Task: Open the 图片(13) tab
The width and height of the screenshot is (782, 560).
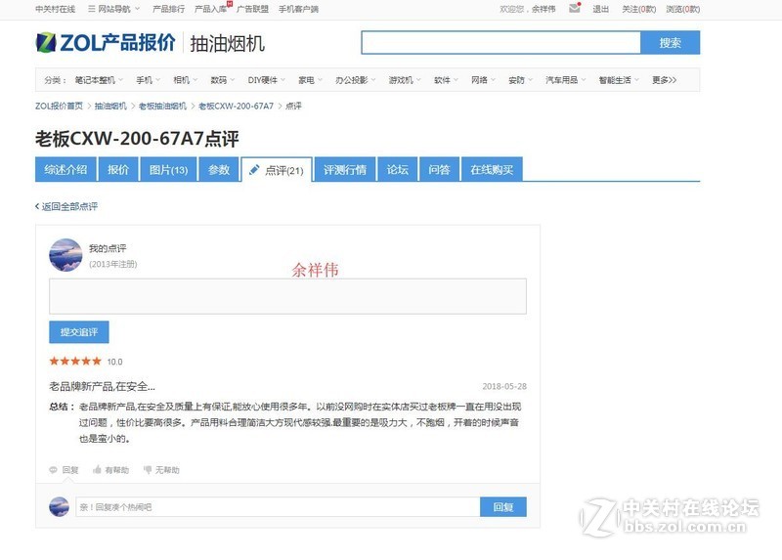Action: click(168, 169)
